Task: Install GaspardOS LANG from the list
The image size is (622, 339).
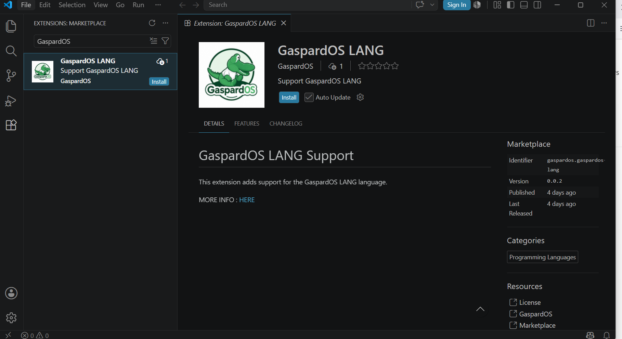Action: (x=159, y=82)
